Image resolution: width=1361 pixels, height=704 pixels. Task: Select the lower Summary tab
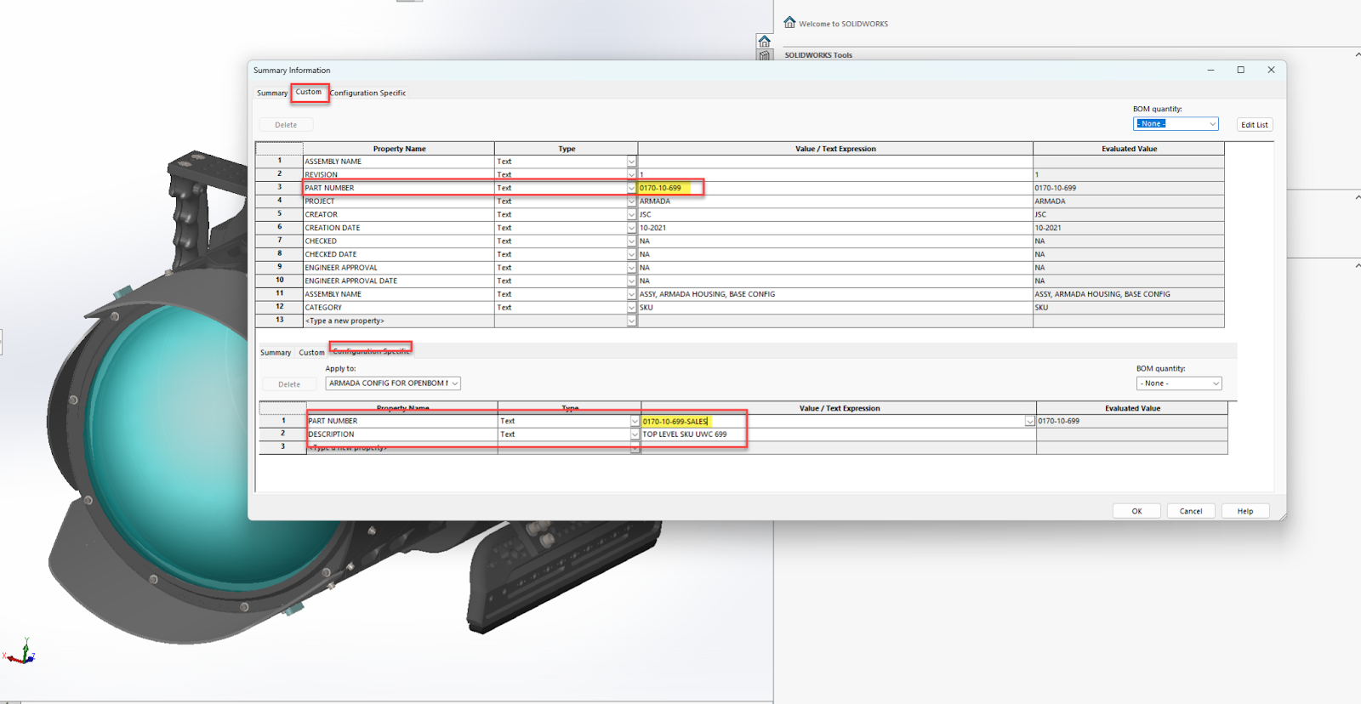pyautogui.click(x=276, y=352)
